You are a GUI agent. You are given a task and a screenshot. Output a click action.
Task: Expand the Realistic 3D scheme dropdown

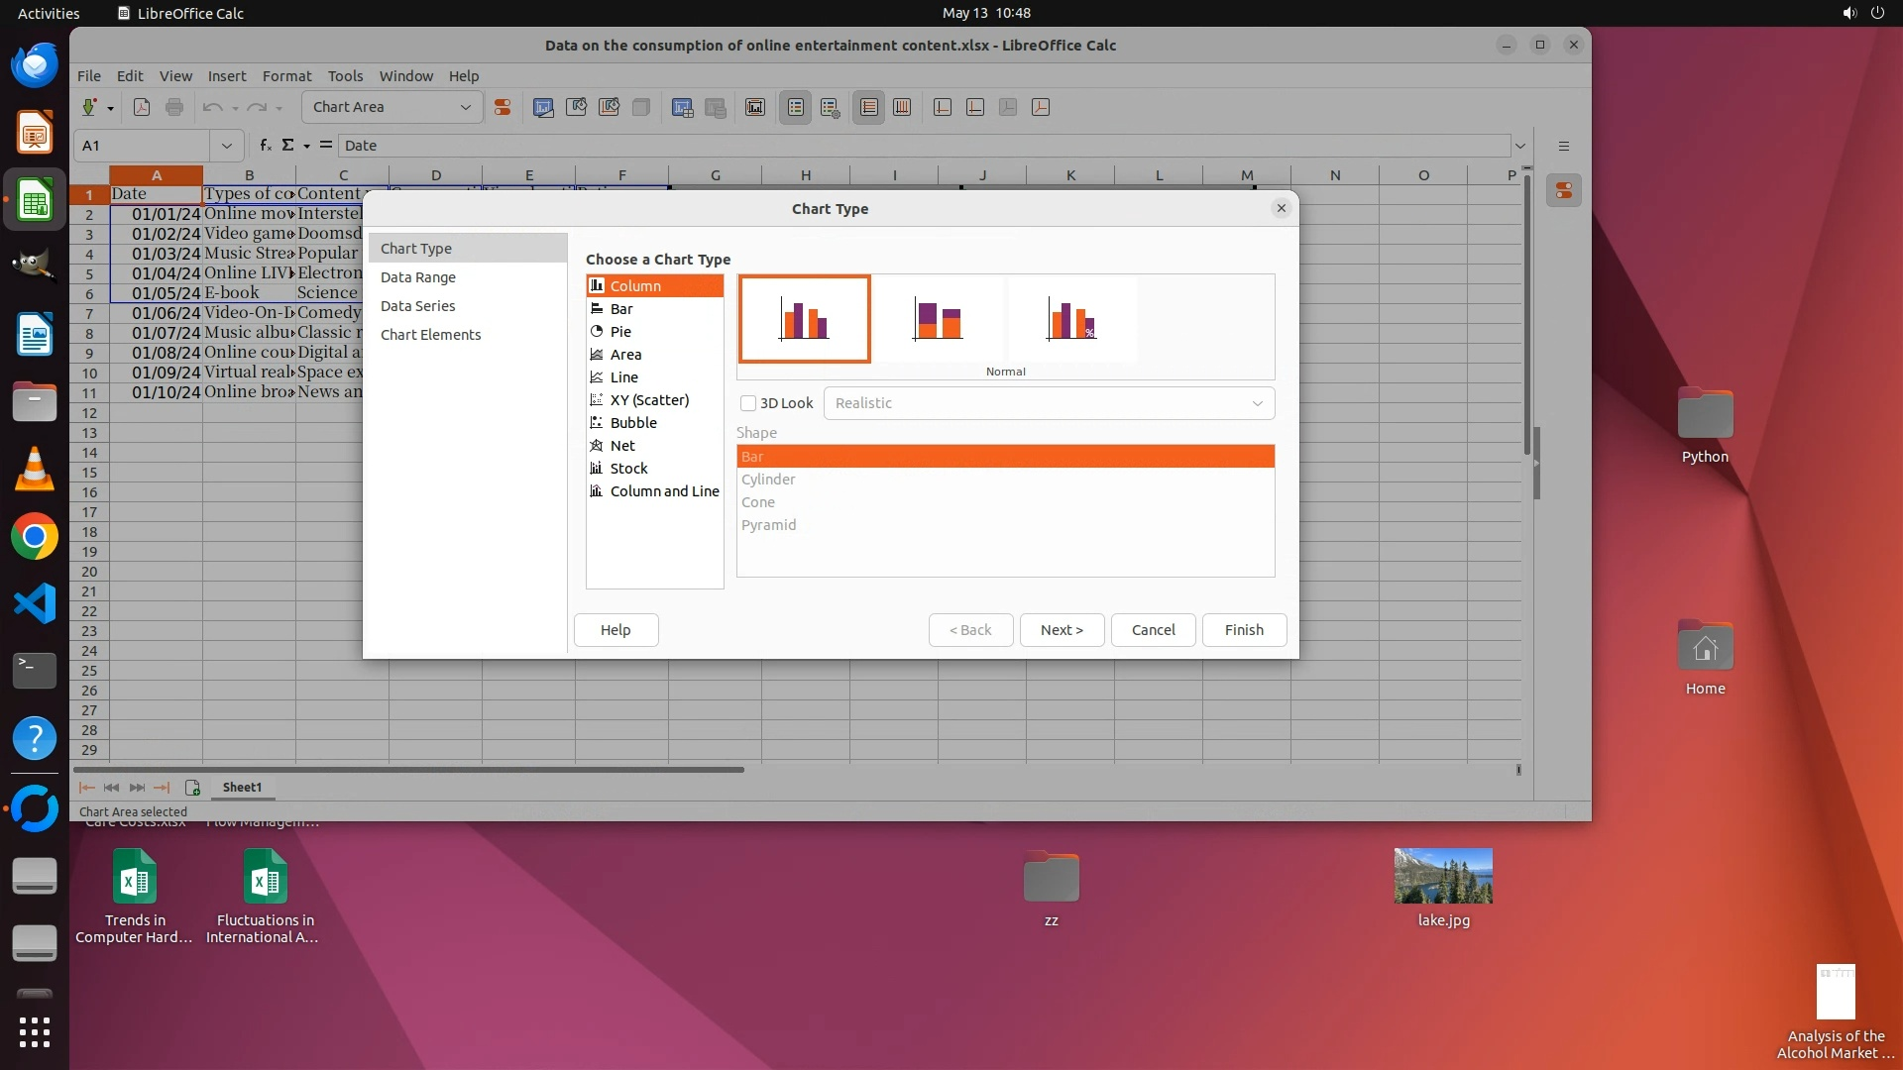(1257, 403)
